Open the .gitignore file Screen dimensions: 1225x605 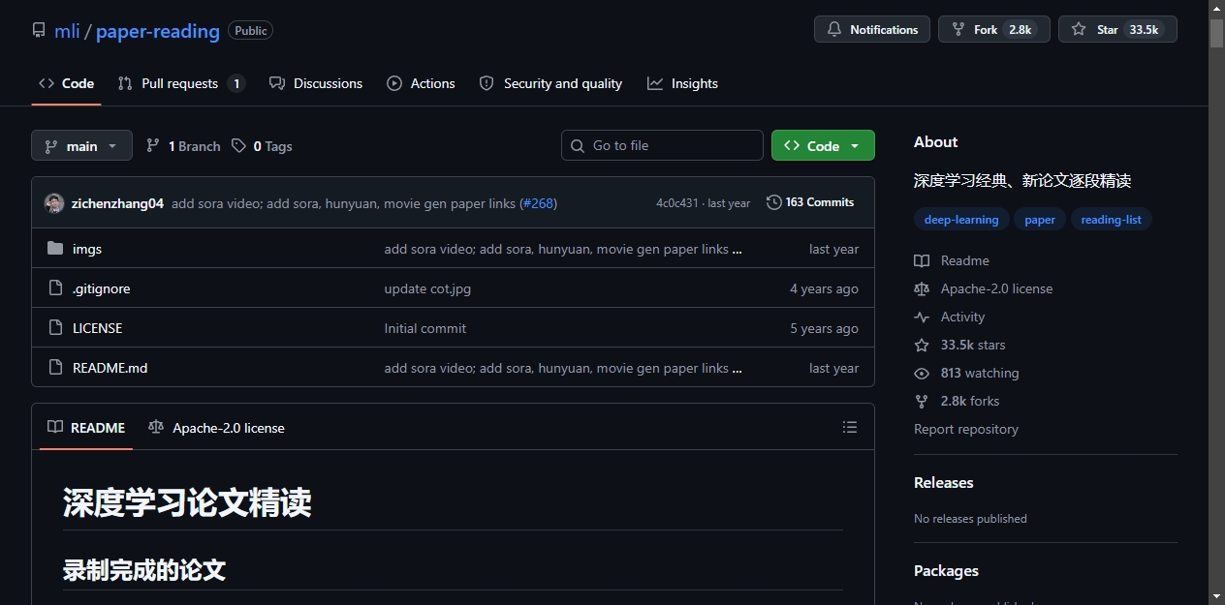[101, 288]
